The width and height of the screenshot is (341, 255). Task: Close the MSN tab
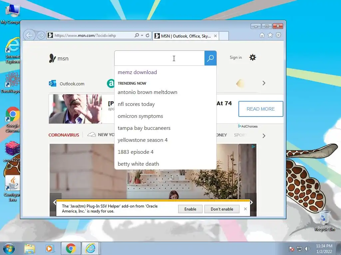[215, 36]
